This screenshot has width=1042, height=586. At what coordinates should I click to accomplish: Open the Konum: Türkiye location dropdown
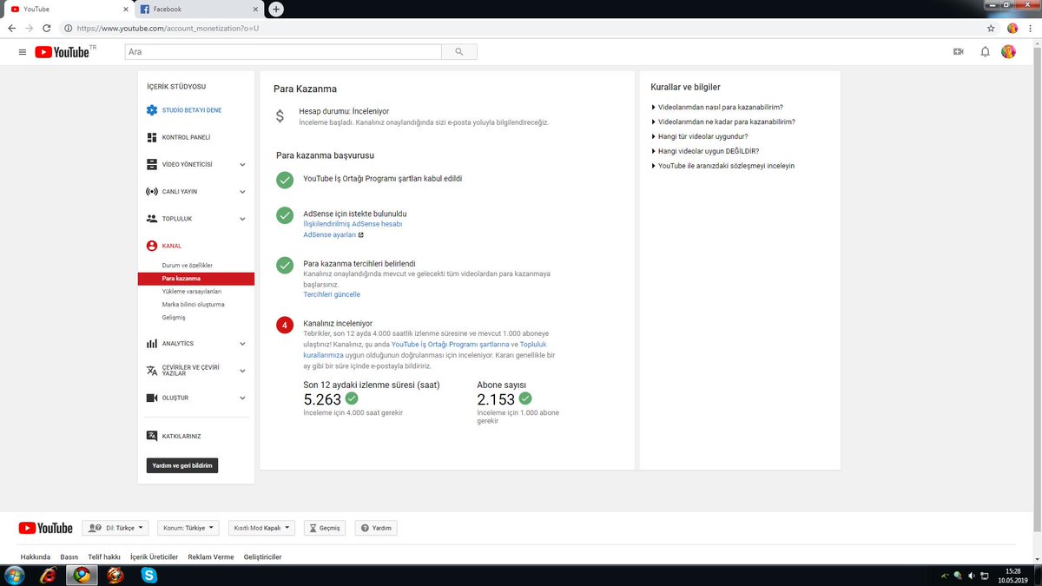188,528
